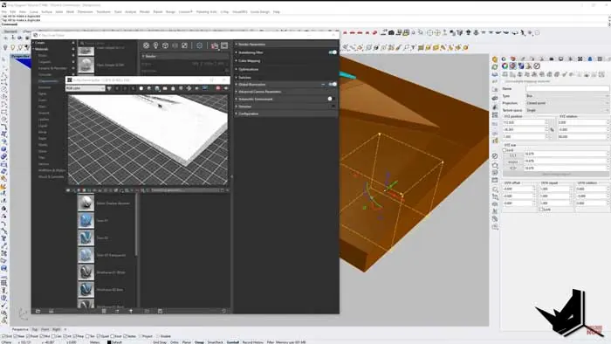Switch to the Top viewport tab
Image resolution: width=611 pixels, height=344 pixels.
coord(35,329)
